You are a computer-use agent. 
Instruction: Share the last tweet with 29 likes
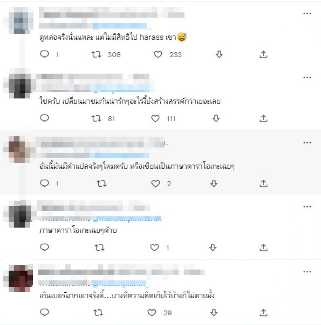pyautogui.click(x=263, y=312)
